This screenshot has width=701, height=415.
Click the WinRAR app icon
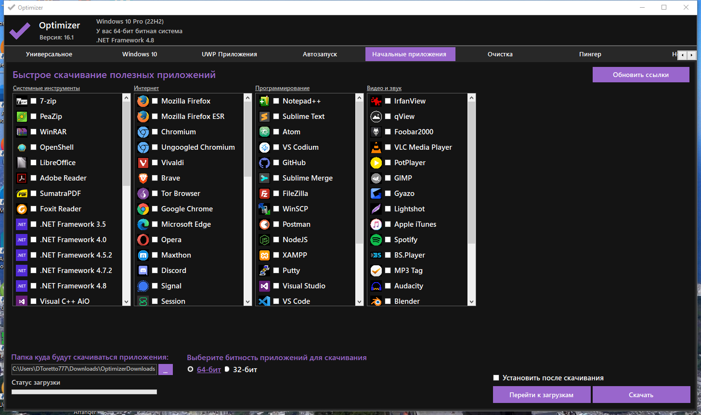pyautogui.click(x=22, y=132)
